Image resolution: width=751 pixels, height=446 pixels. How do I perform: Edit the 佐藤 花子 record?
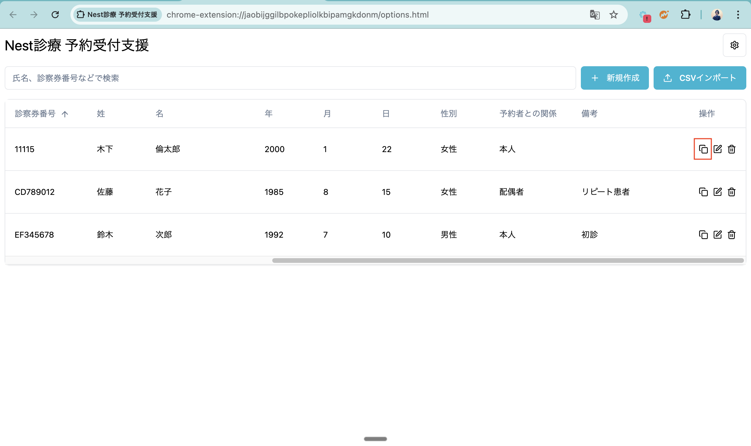point(717,192)
